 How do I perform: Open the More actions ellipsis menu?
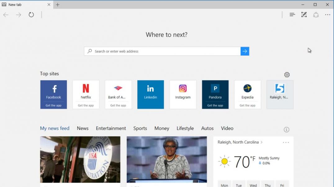(327, 15)
